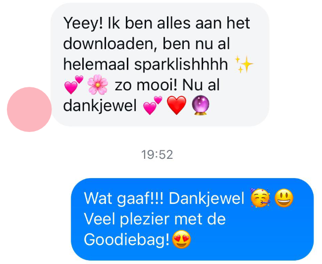This screenshot has height=264, width=322.
Task: Select the blue sent message bubble
Action: (192, 219)
